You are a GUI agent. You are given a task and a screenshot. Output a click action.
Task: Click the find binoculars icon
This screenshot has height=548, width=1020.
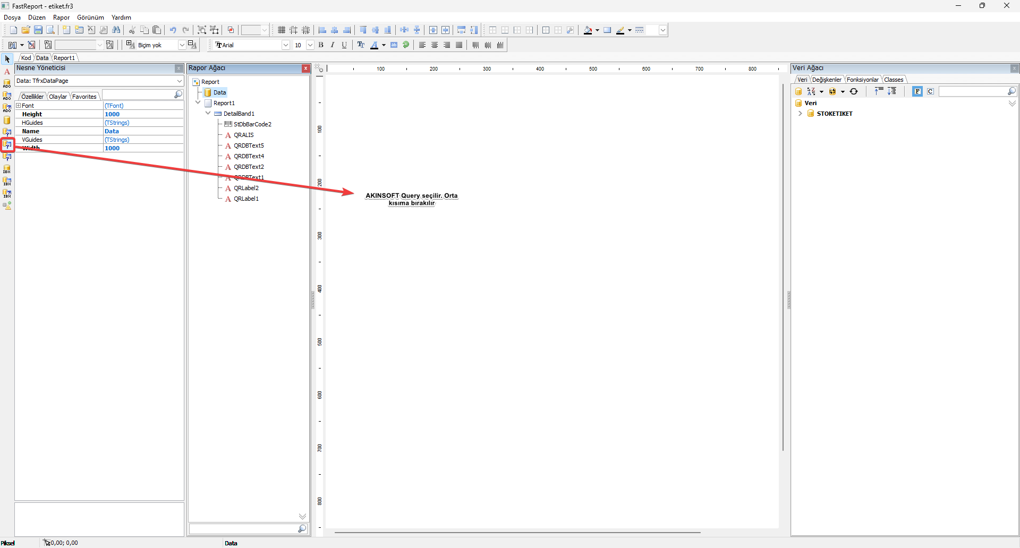[116, 30]
